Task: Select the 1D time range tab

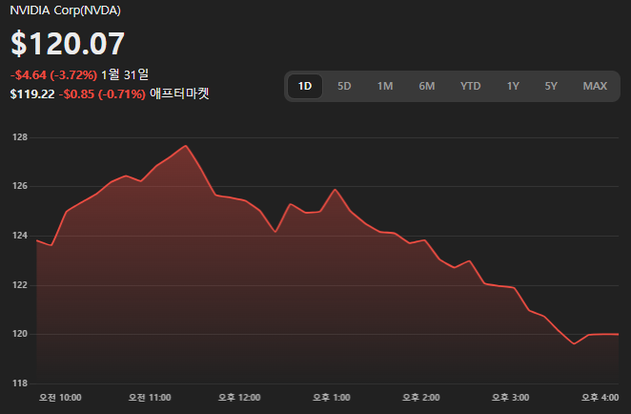Action: [305, 86]
